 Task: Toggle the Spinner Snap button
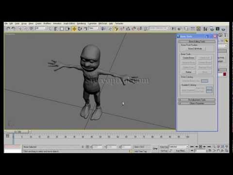139,29
